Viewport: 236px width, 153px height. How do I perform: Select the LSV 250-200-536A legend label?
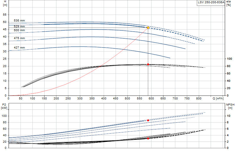pyautogui.click(x=211, y=2)
